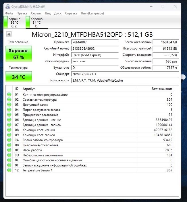
Task: Select raw value 104 of unsafe shutdowns
Action: click(169, 155)
